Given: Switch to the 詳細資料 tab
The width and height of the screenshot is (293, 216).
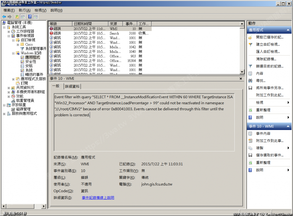Looking at the screenshot, I should 73,86.
